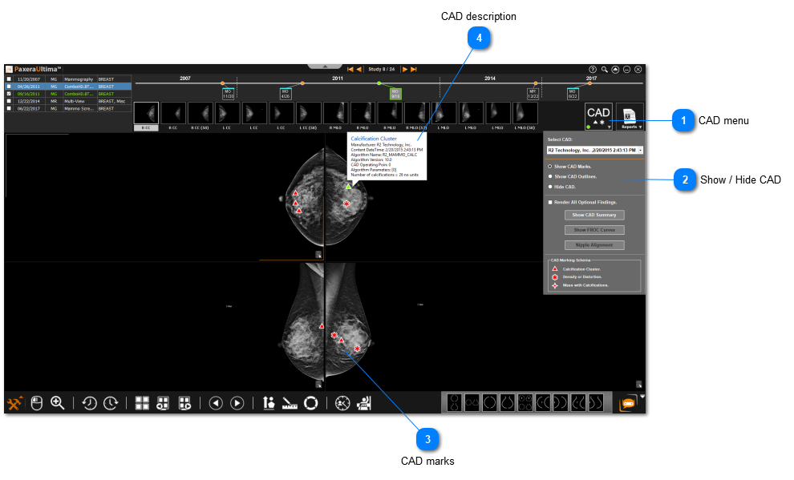Enable Render All Optional Findings checkbox

tap(549, 202)
